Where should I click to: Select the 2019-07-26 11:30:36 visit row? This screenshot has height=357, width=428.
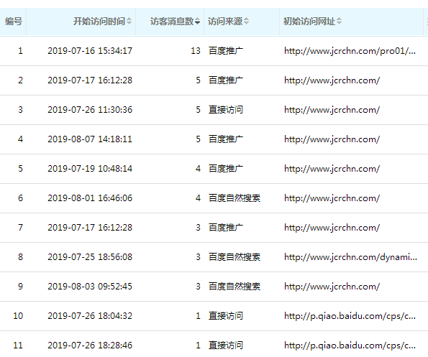coord(214,110)
